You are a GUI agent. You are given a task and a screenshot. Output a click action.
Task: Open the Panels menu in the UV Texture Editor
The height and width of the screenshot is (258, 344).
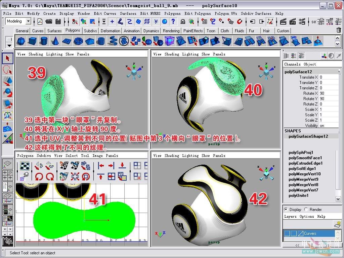(x=112, y=156)
